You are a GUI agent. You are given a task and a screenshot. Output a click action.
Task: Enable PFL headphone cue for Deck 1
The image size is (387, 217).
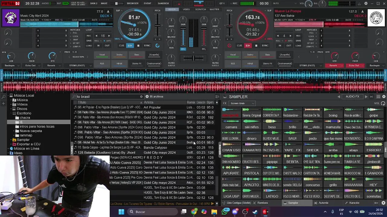pyautogui.click(x=183, y=49)
